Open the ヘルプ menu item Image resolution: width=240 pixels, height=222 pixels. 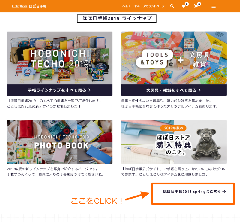[x=126, y=6]
